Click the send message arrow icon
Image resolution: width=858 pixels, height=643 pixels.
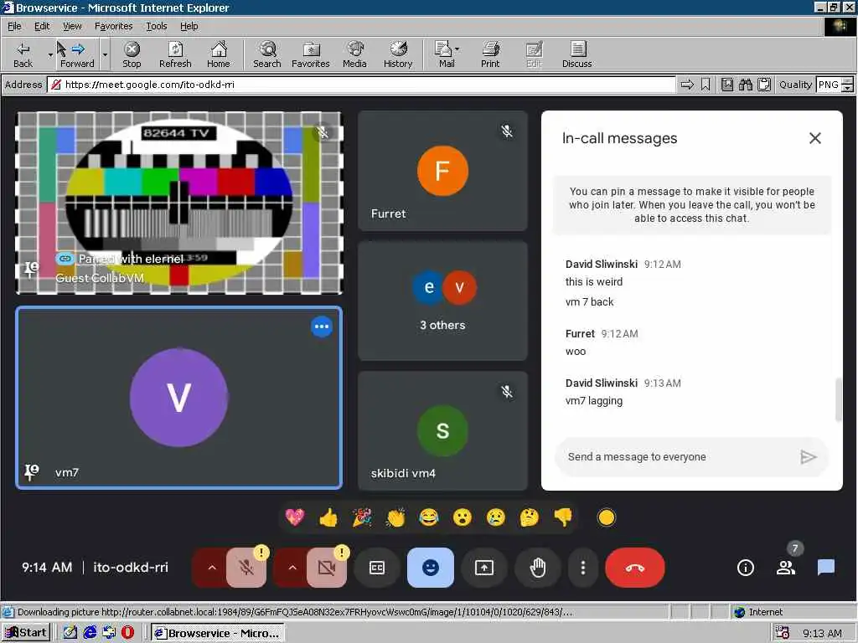pos(809,456)
